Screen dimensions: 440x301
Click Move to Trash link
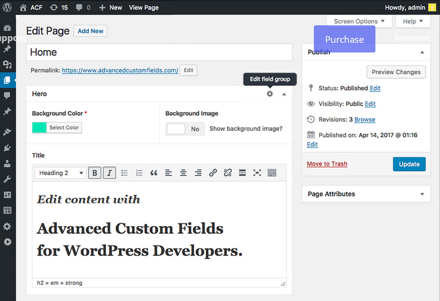coord(327,164)
